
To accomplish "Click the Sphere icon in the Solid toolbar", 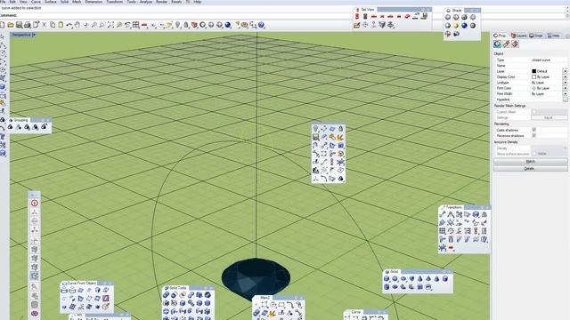I will pos(395,278).
